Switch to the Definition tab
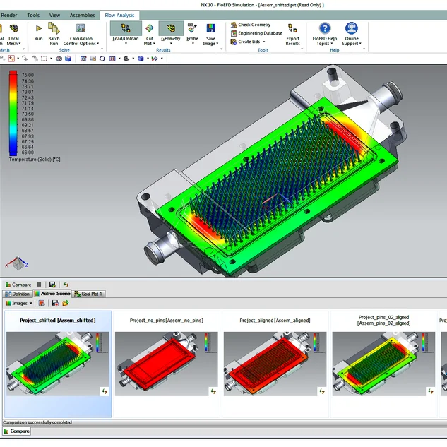447x447 pixels. (18, 294)
